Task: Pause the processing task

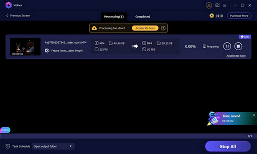Action: [227, 46]
